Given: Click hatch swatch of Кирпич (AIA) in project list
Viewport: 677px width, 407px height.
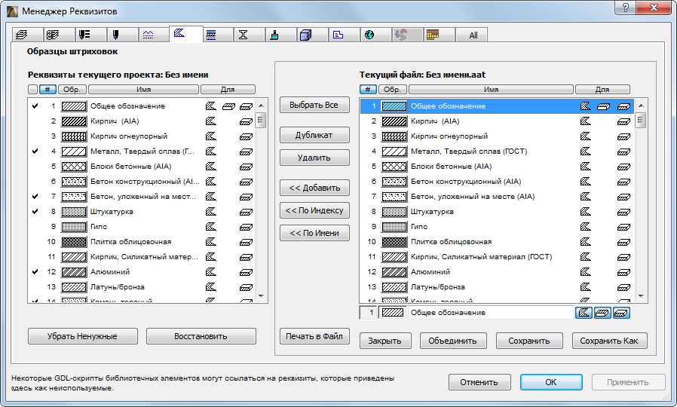Looking at the screenshot, I should coord(73,121).
